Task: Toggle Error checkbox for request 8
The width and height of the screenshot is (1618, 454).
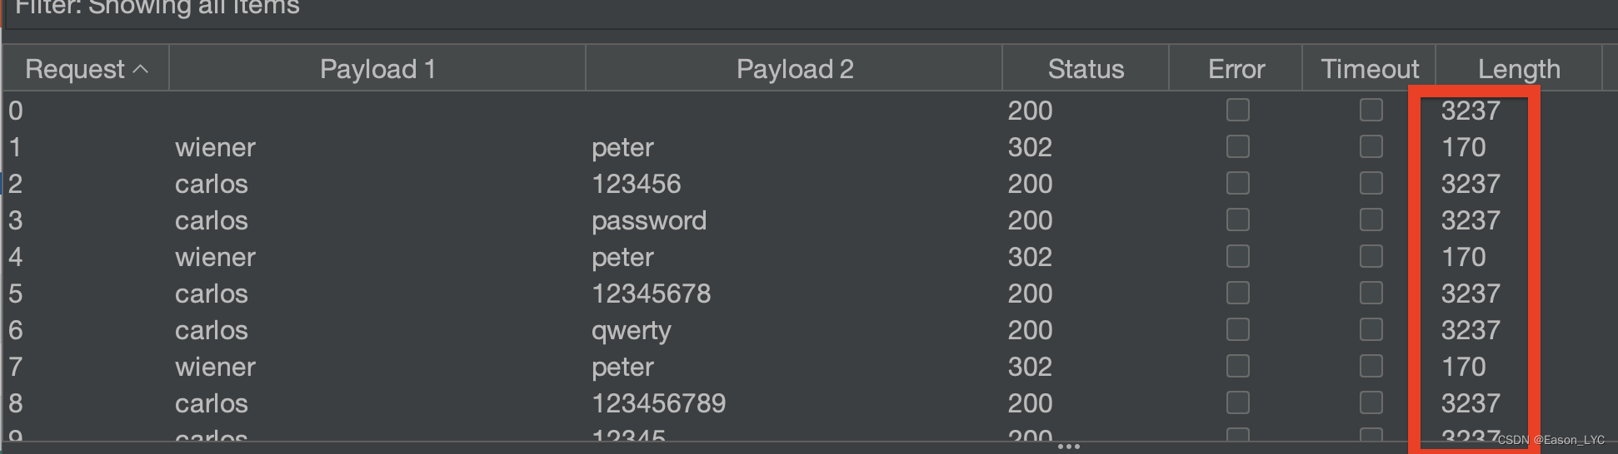Action: (x=1238, y=402)
